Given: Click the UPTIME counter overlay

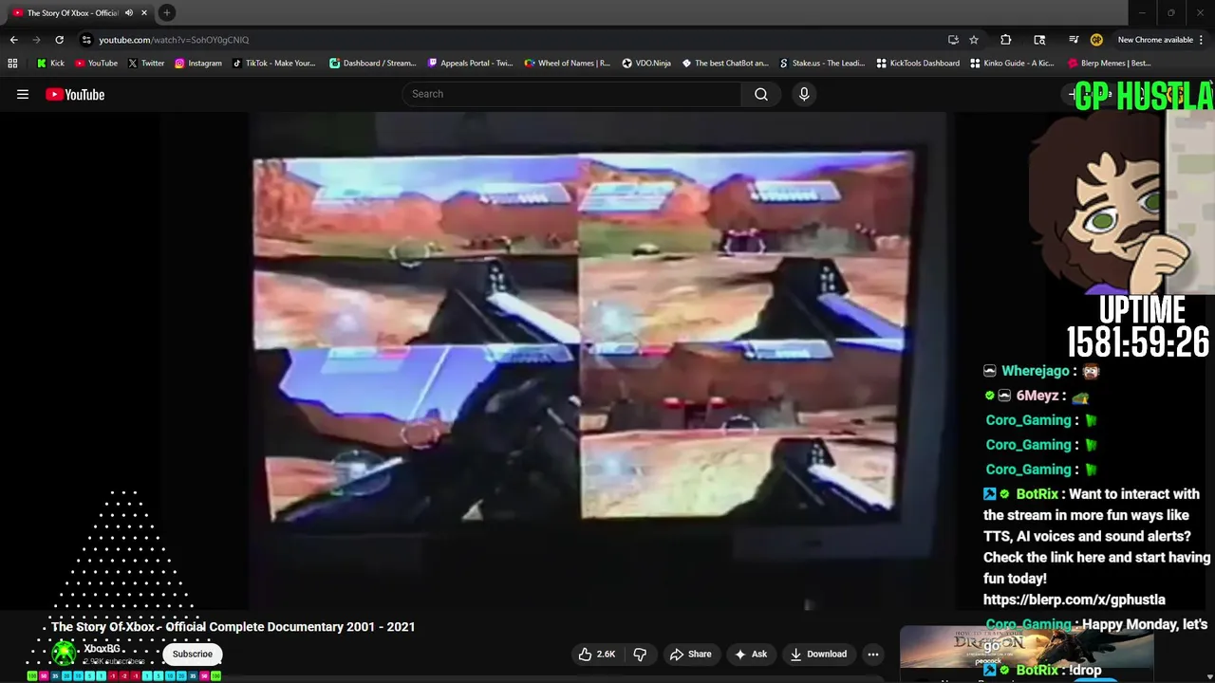Looking at the screenshot, I should (x=1138, y=328).
